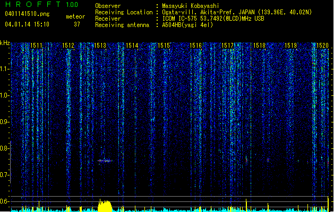Click the antenna text A504HB(yagi 4el)
334x212 pixels.
coord(187,25)
